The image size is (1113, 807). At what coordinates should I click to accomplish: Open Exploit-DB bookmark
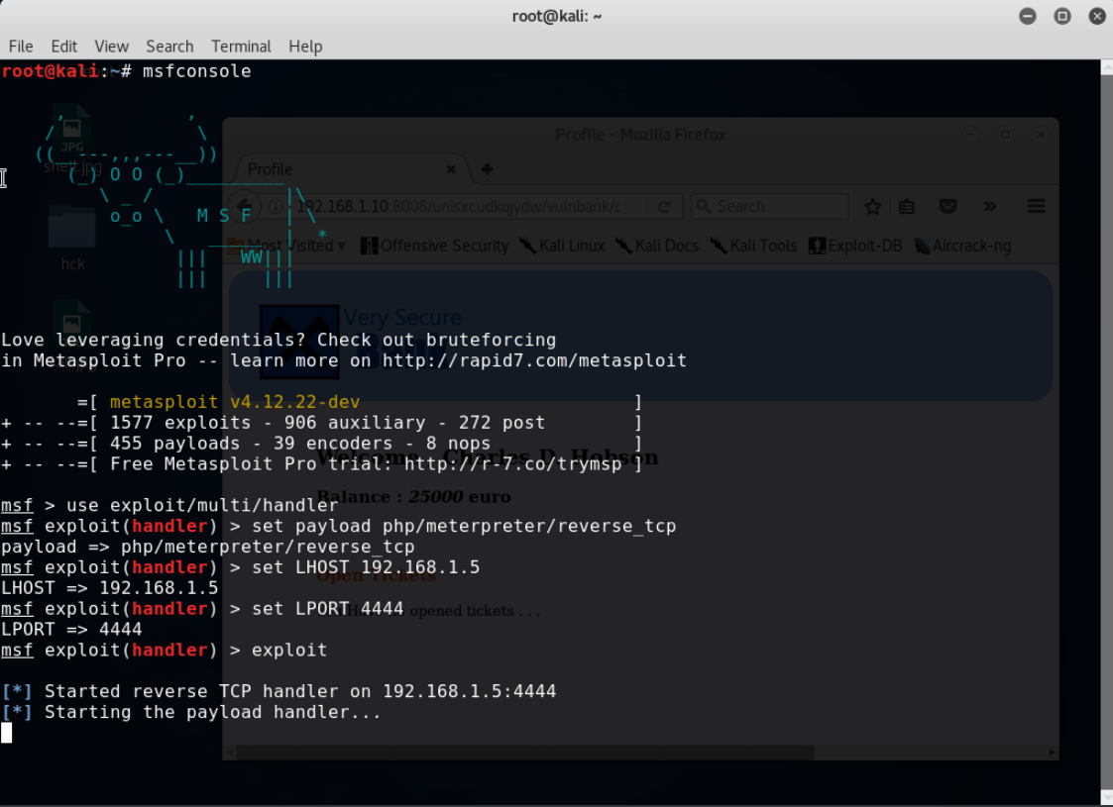855,246
